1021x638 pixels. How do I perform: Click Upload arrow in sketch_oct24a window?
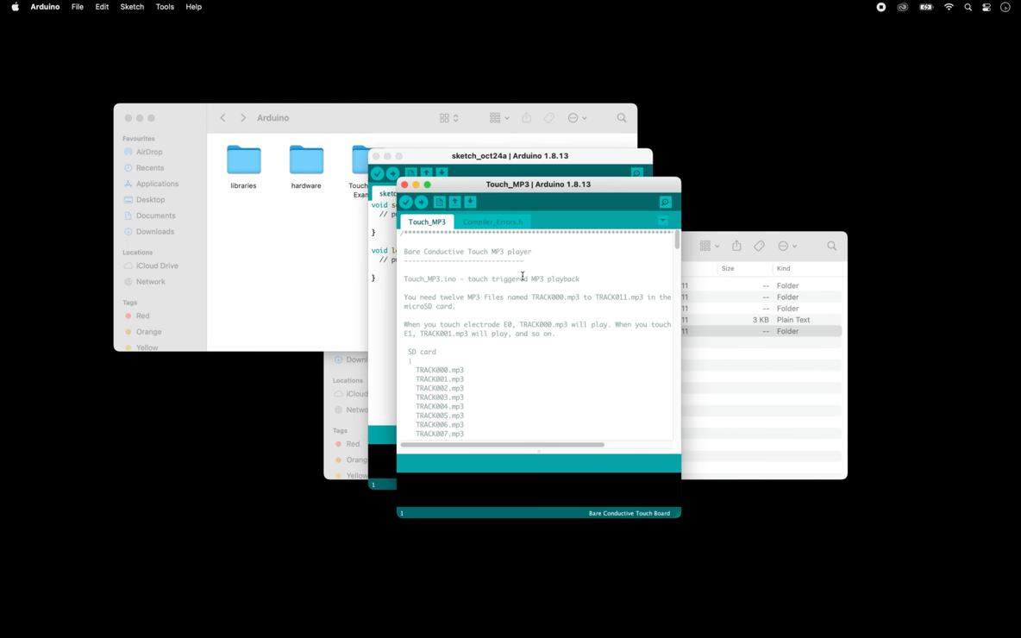[x=392, y=174]
